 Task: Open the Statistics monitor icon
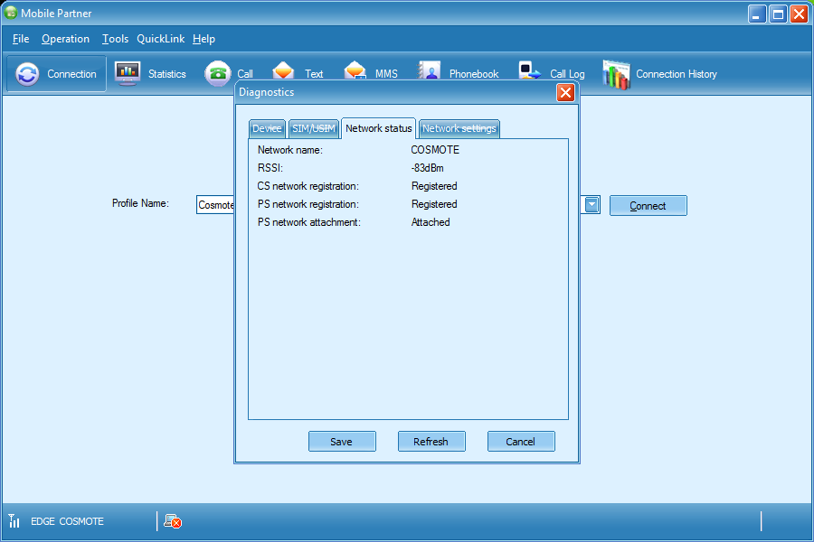tap(128, 73)
